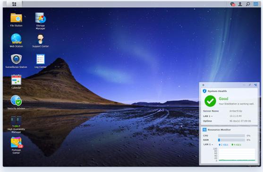Minimize the widget panel

point(244,85)
